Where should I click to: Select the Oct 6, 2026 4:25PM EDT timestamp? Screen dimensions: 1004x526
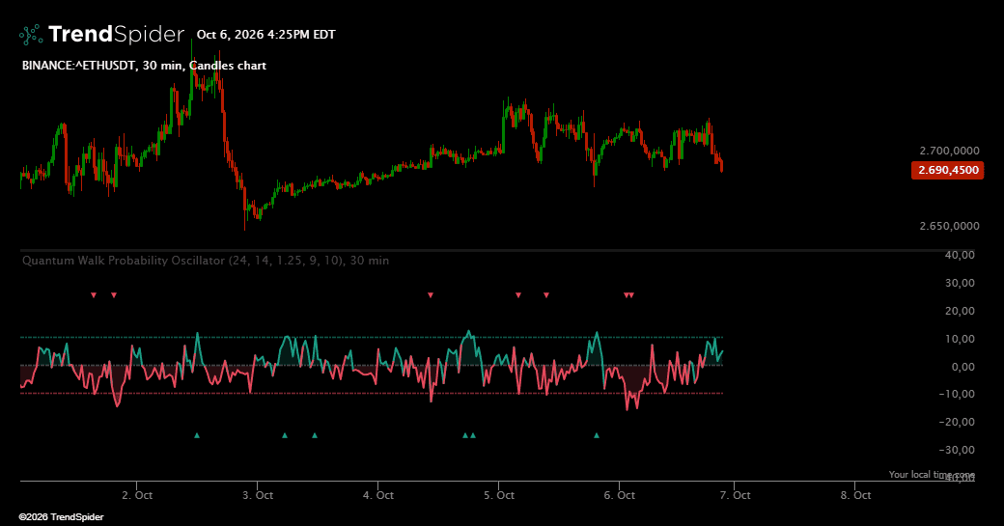265,35
